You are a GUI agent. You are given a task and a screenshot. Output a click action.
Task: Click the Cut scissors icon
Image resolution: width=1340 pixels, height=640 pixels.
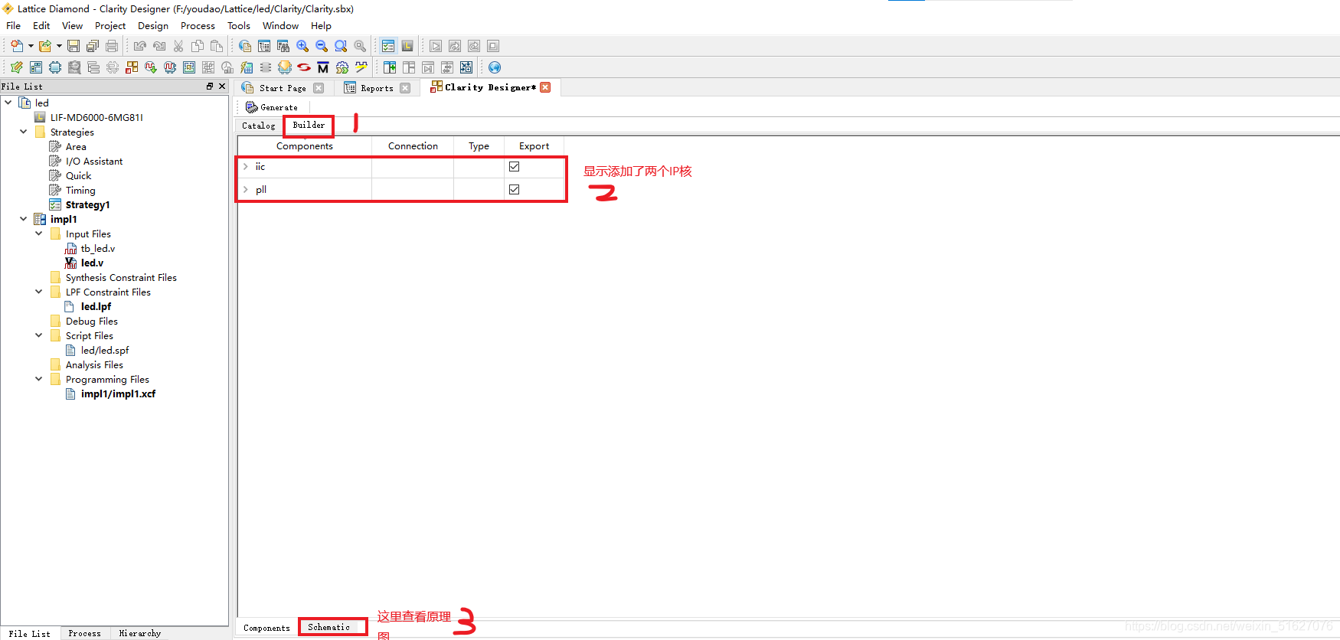pos(178,46)
